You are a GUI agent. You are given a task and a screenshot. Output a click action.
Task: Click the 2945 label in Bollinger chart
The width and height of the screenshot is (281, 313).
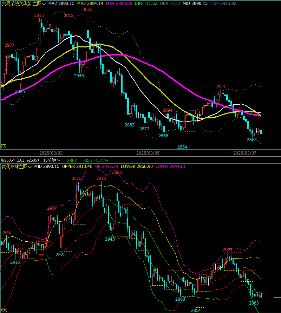[x=110, y=239]
